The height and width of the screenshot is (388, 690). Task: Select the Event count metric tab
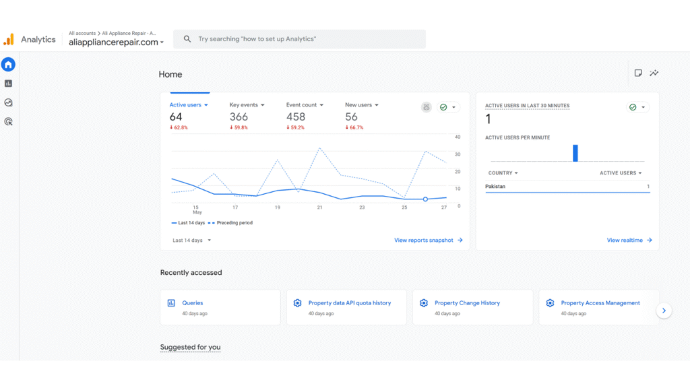point(305,105)
